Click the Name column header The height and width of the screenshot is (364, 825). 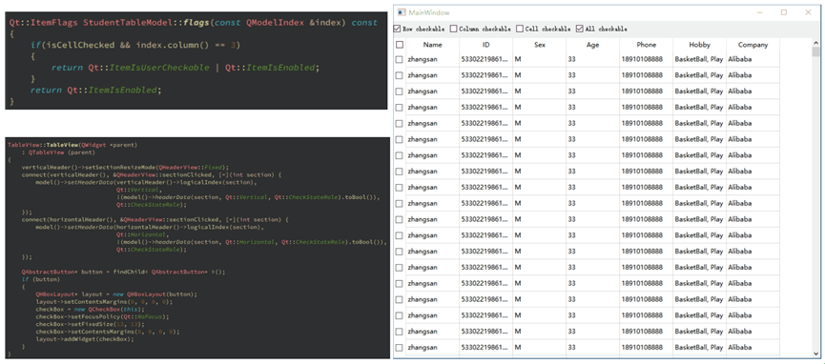tap(432, 45)
